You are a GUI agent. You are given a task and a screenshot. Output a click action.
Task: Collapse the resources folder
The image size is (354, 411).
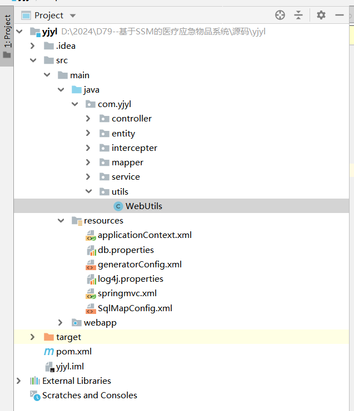tap(61, 221)
